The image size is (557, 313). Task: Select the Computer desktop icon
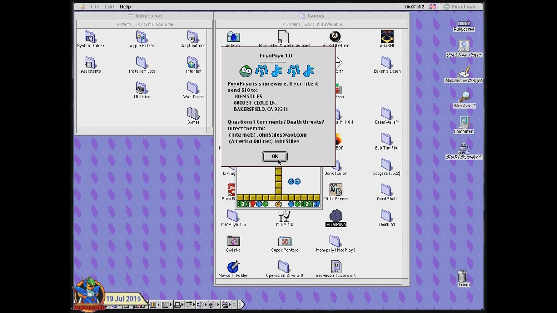(x=463, y=126)
